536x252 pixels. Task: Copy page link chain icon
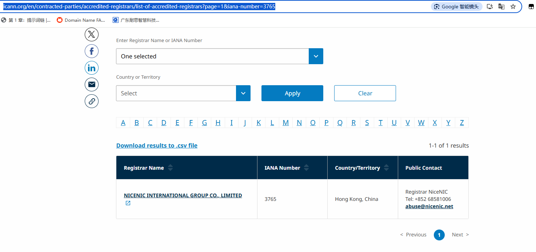(x=92, y=101)
